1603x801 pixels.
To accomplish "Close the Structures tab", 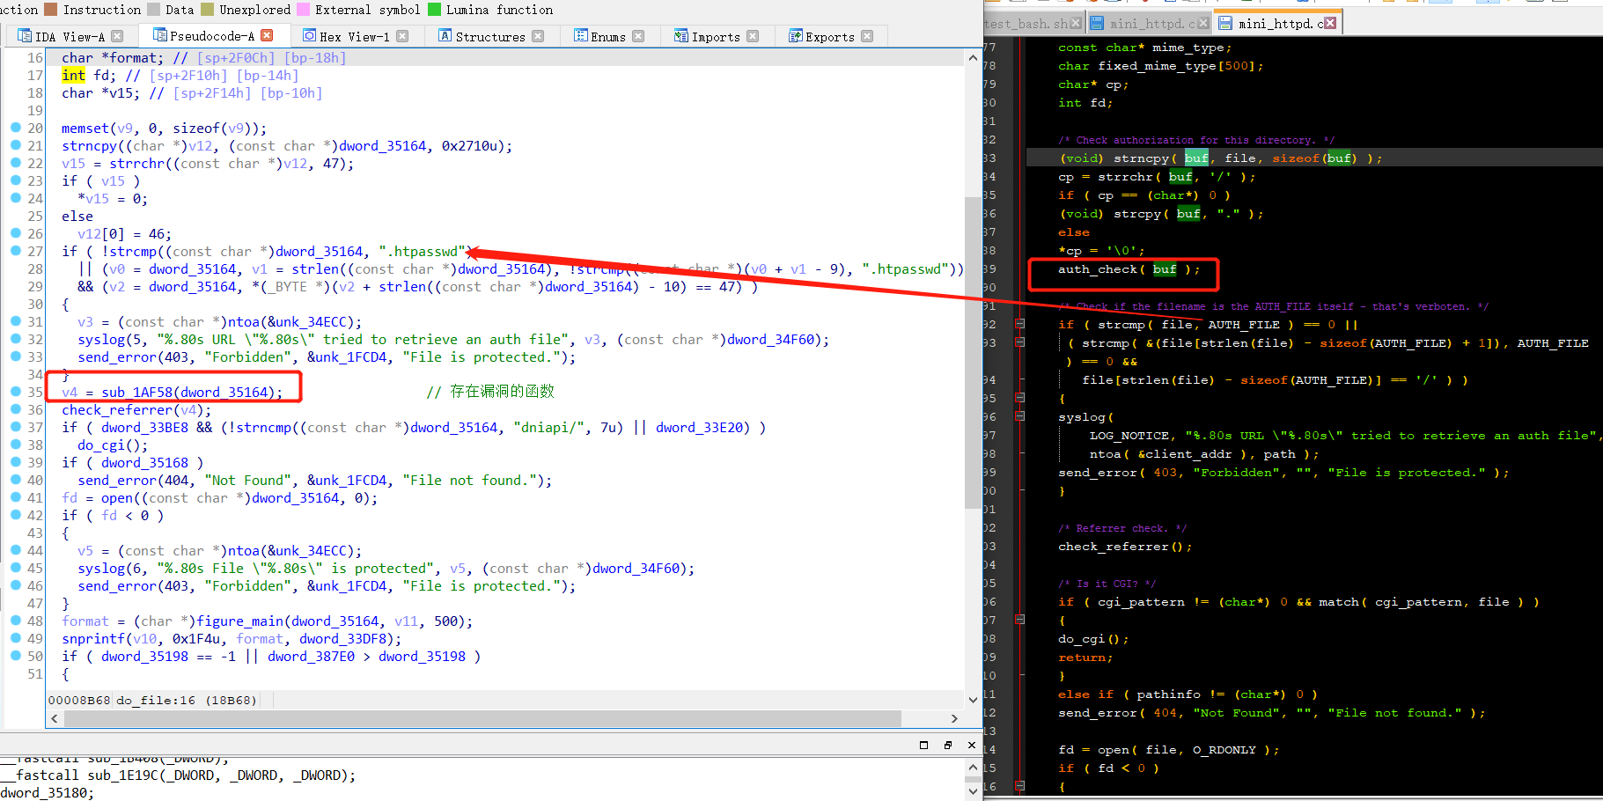I will coord(538,36).
